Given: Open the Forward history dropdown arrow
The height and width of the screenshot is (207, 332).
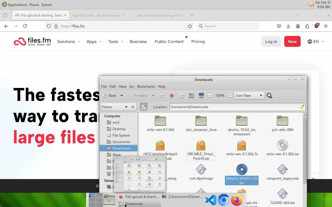Looking at the screenshot, I should point(153,95).
